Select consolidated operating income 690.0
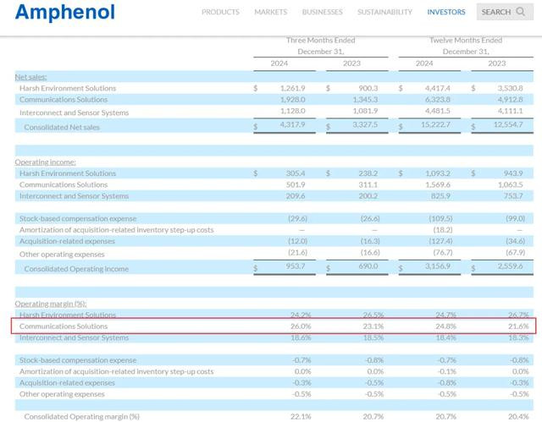This screenshot has height=422, width=542. click(368, 266)
